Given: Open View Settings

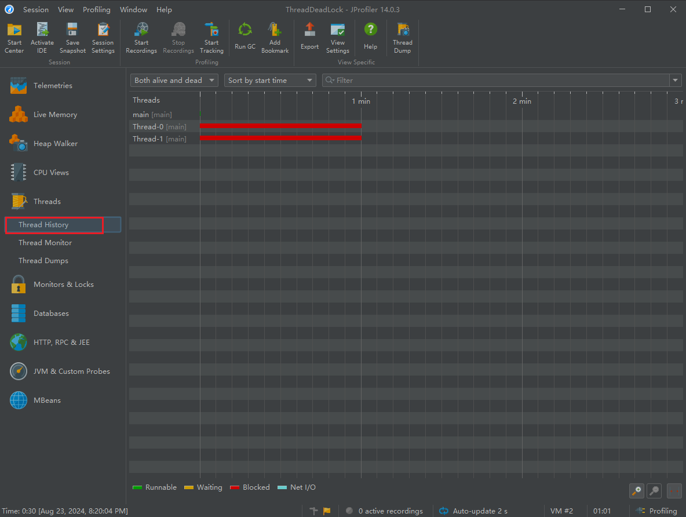Looking at the screenshot, I should 338,38.
